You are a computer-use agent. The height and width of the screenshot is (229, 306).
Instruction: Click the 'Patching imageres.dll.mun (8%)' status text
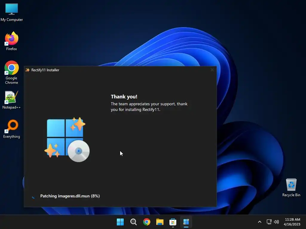(70, 196)
